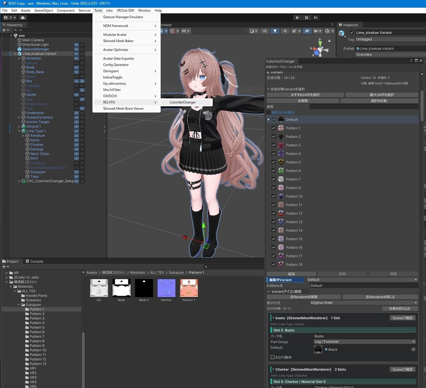Uncheck Pattern 9 variant checkbox
Viewport: 426px width, 388px height.
coord(274,188)
